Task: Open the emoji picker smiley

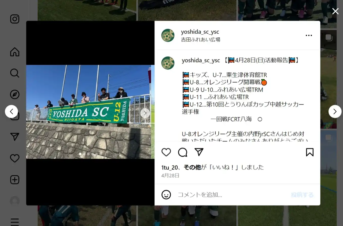Action: [166, 195]
